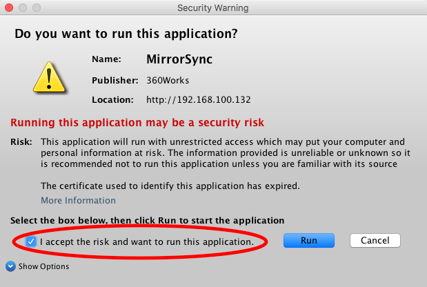Expand options with the blue chevron icon
The width and height of the screenshot is (427, 287).
click(10, 266)
